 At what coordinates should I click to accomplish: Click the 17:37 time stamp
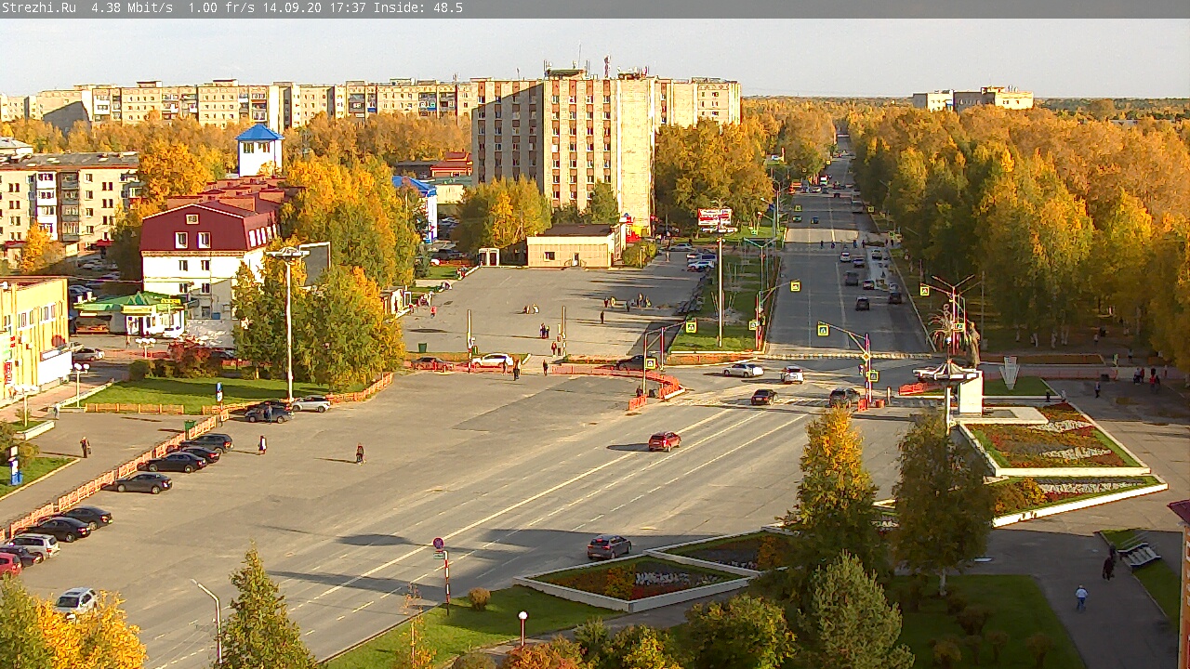[348, 7]
